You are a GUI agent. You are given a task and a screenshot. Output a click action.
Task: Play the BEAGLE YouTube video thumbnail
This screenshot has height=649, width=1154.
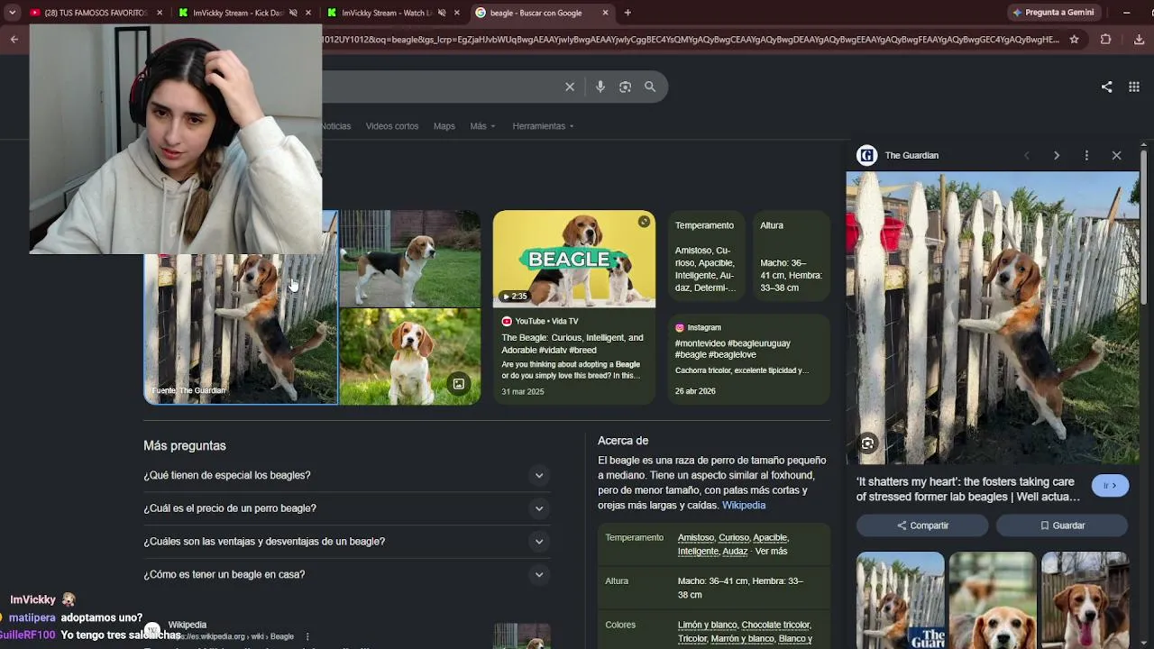tap(574, 260)
